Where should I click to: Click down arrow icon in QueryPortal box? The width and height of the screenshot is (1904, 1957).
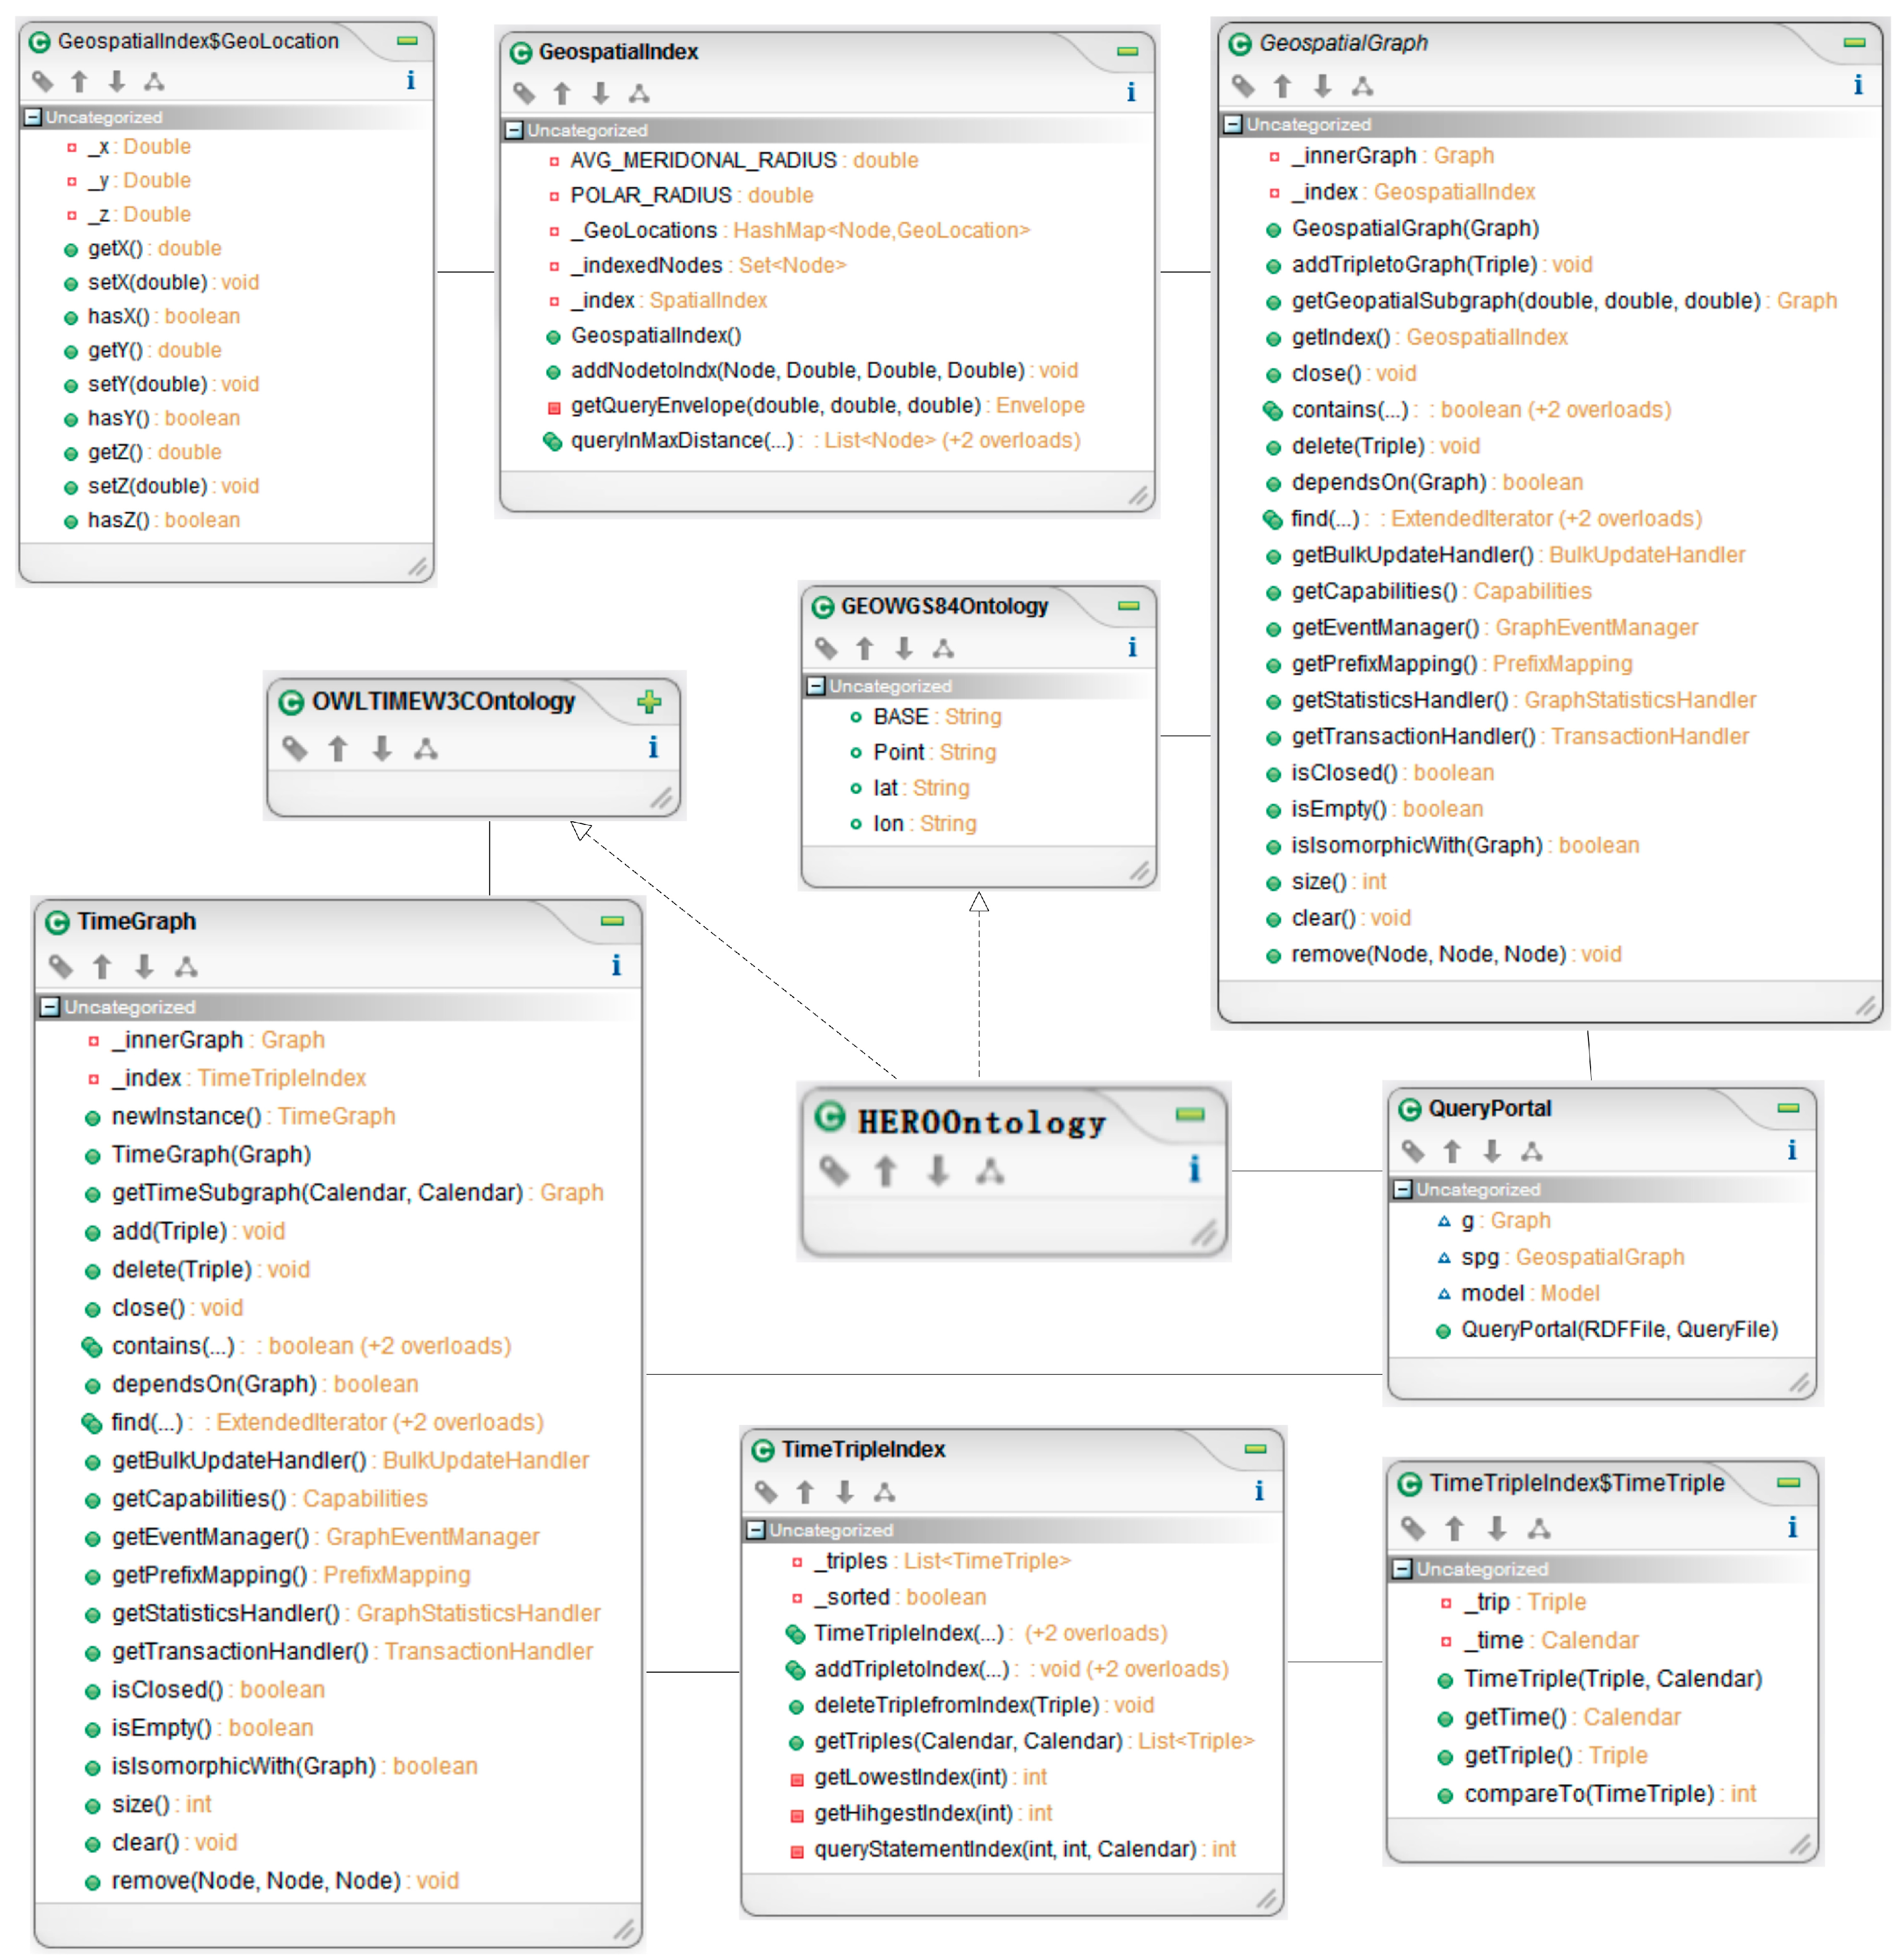(x=1492, y=1151)
